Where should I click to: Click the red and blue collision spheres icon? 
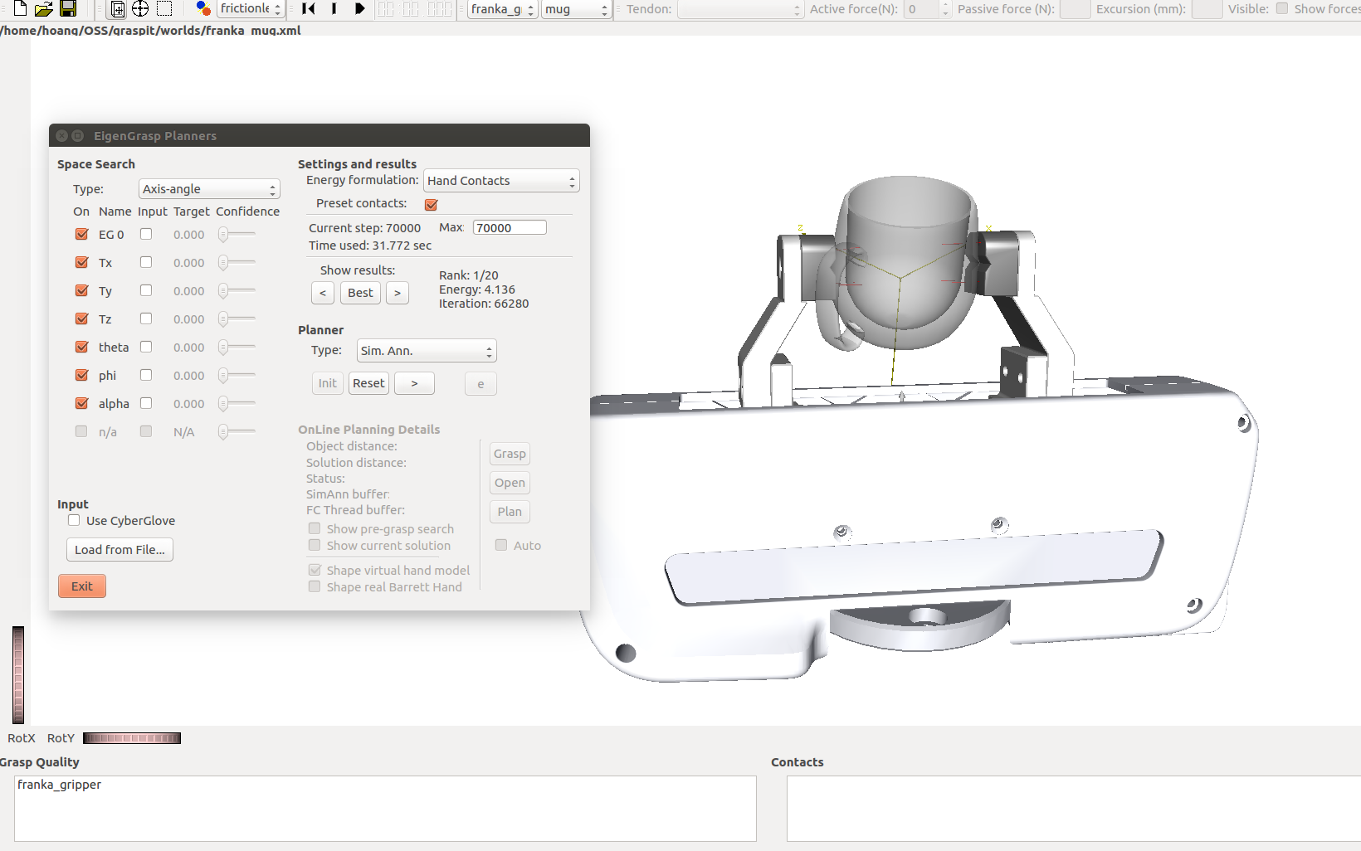[202, 8]
